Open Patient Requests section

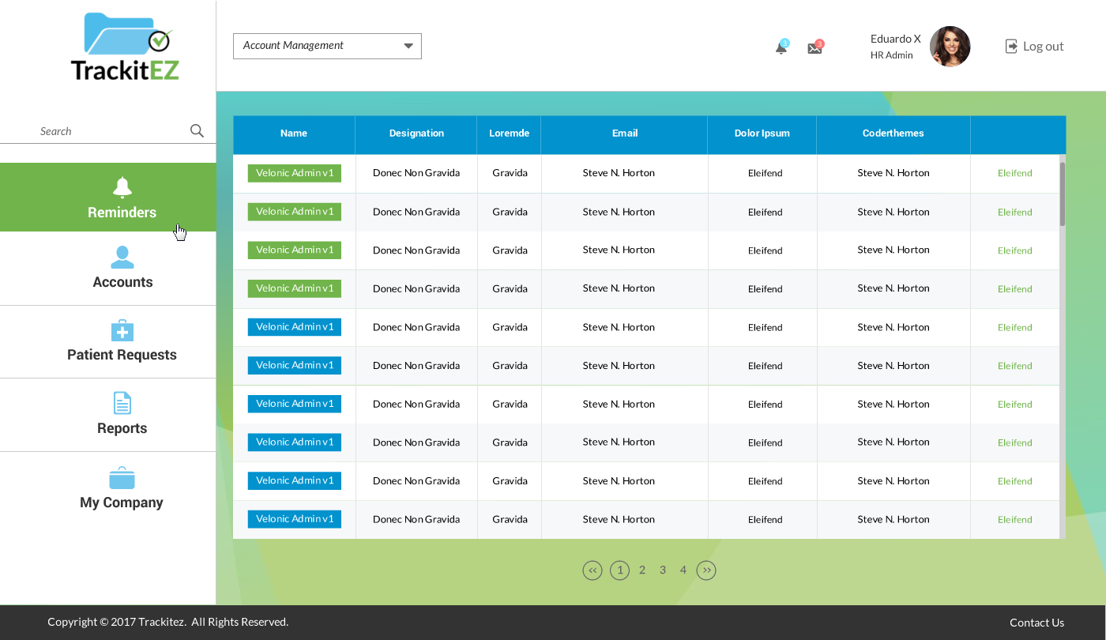point(122,341)
